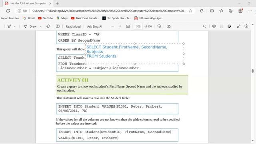Click the ACTIVITY 8H heading

(x=73, y=80)
